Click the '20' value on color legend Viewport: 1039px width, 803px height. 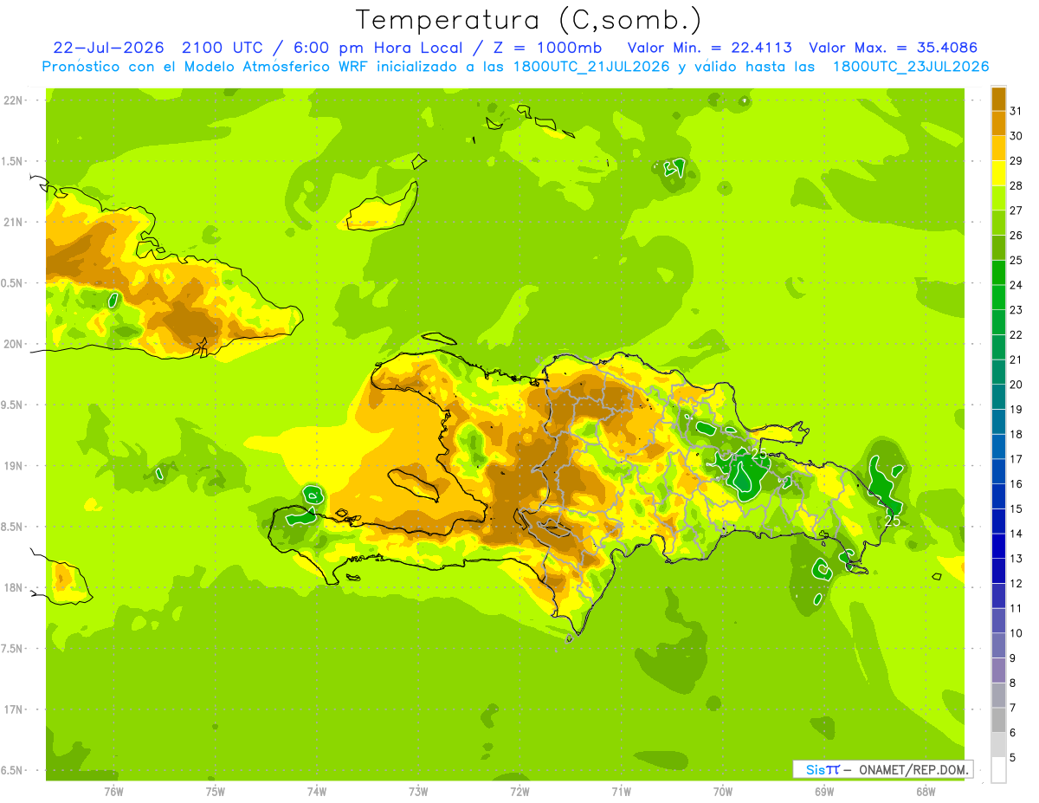click(1016, 385)
